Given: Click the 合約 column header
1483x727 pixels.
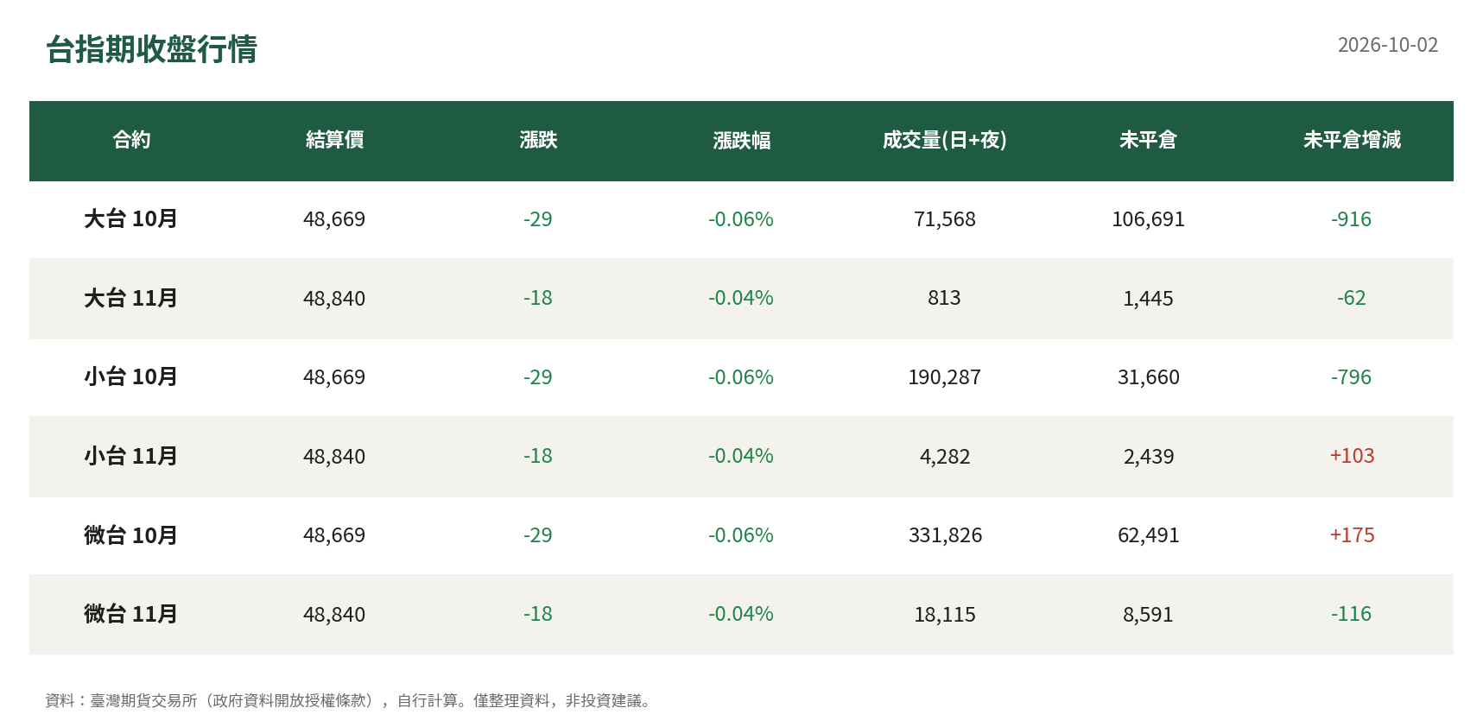Looking at the screenshot, I should 131,140.
